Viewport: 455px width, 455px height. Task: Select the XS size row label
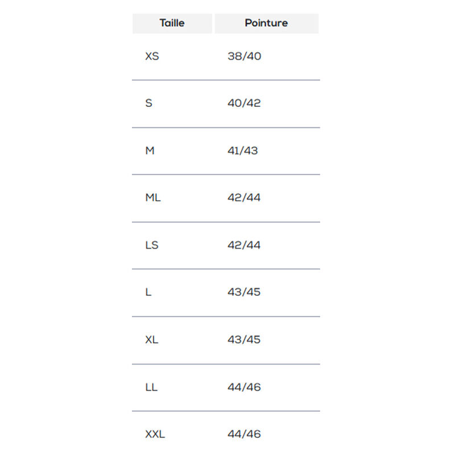tap(152, 56)
